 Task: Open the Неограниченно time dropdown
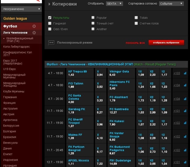pyautogui.click(x=21, y=9)
